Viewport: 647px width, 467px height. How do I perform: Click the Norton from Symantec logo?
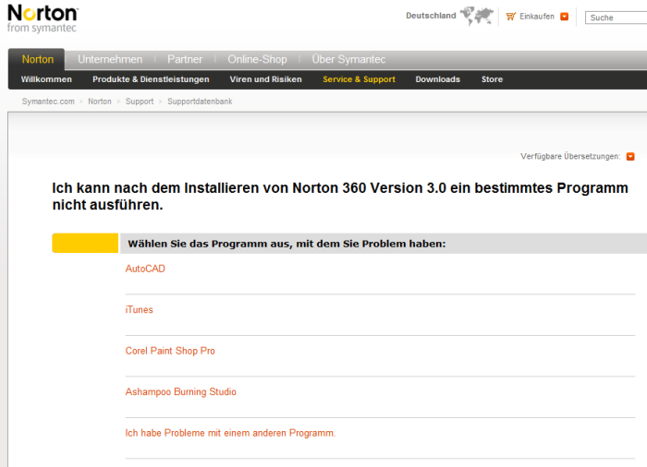(x=43, y=18)
